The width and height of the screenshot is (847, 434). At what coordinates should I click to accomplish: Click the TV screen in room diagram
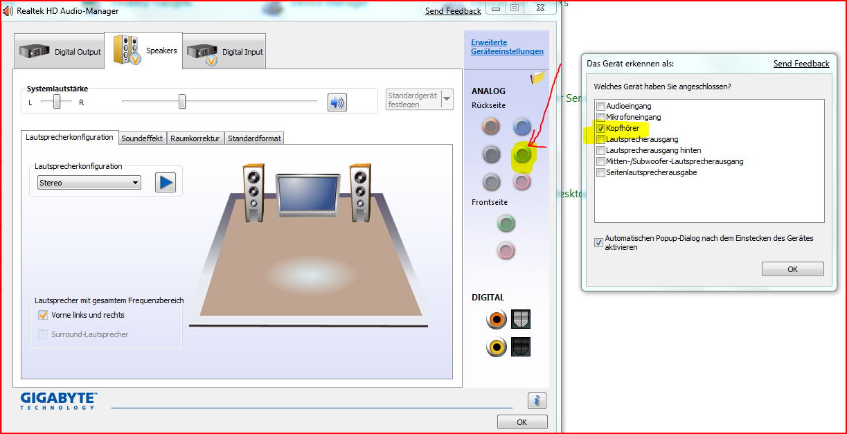click(307, 195)
